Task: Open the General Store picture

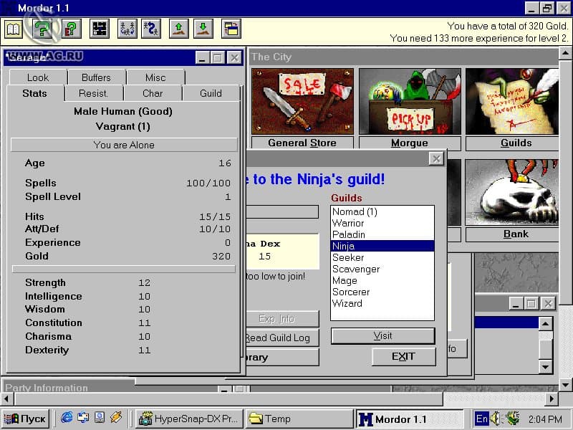Action: point(302,101)
